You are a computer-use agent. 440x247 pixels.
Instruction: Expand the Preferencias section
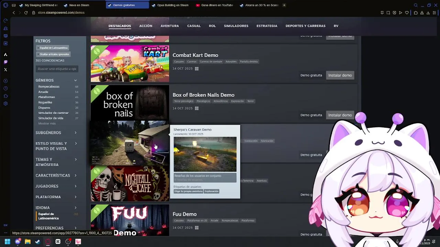coord(57,228)
